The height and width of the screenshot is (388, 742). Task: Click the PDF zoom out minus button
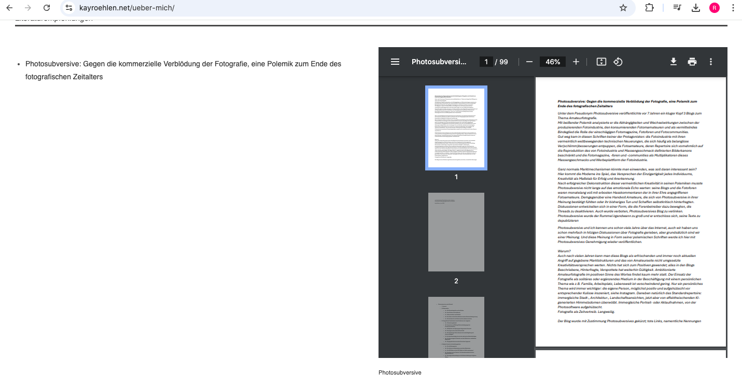[529, 62]
